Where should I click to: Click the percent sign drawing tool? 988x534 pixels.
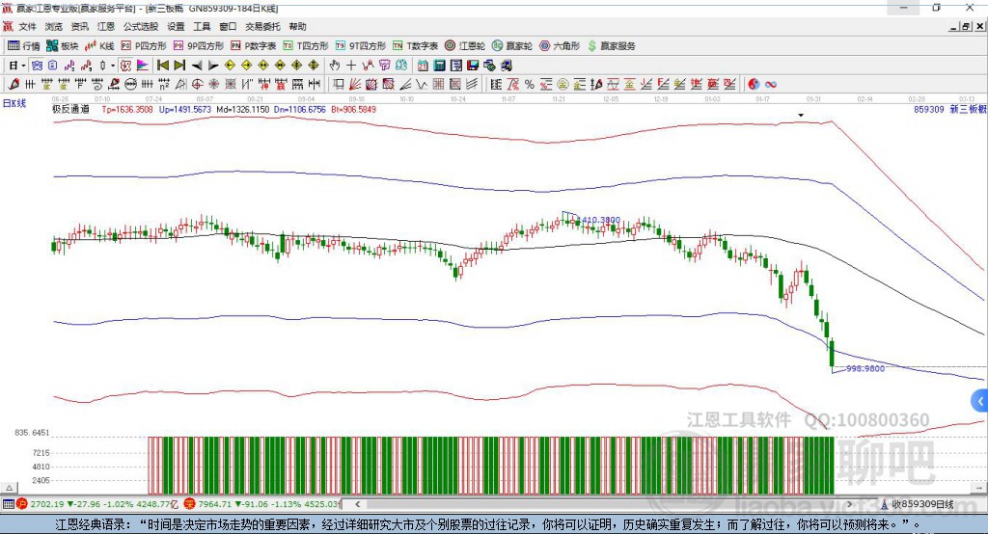point(530,85)
